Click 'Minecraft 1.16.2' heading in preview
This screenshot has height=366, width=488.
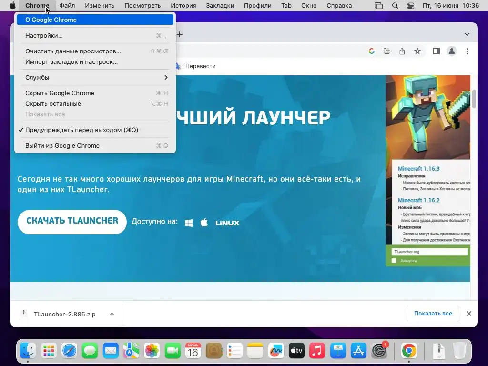(x=418, y=200)
